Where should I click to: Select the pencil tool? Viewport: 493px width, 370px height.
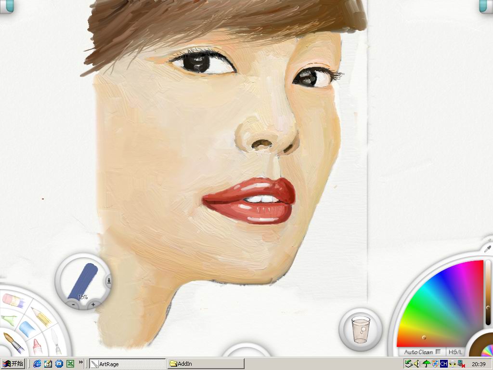41,317
